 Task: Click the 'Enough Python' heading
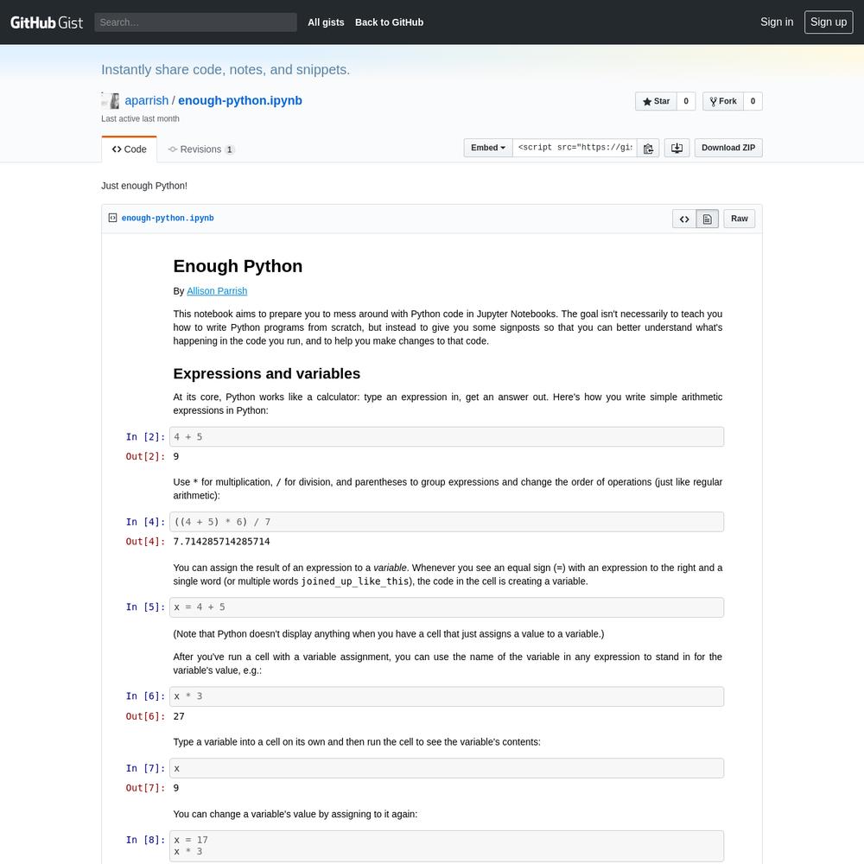pos(238,266)
